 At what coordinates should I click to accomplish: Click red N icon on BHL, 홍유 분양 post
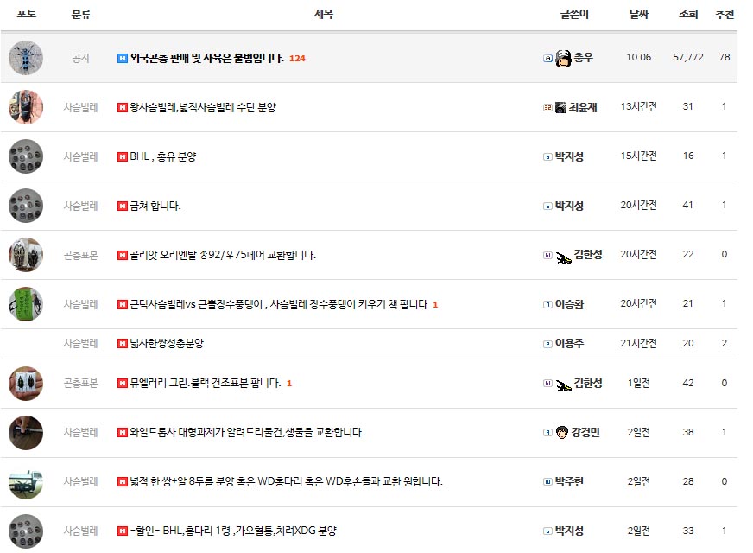point(122,156)
